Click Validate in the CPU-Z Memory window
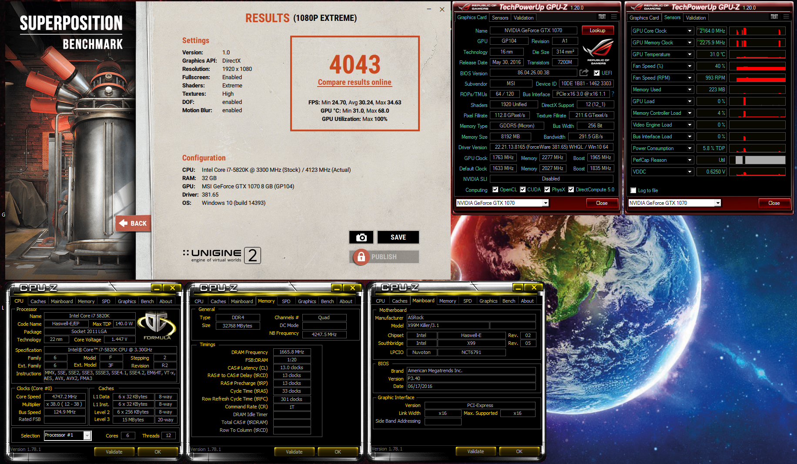Viewport: 797px width, 464px height. coord(294,452)
